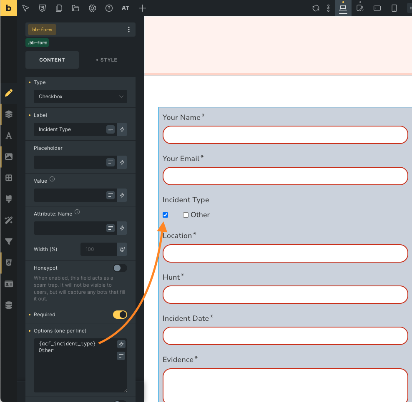Click the yellow .bb-form class selector
This screenshot has width=412, height=402.
tap(42, 30)
